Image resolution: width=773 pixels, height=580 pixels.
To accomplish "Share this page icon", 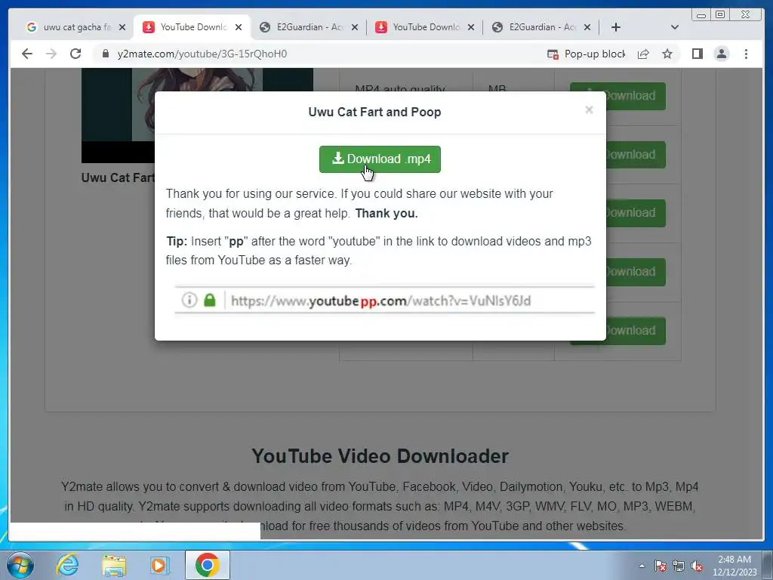I will click(x=643, y=54).
